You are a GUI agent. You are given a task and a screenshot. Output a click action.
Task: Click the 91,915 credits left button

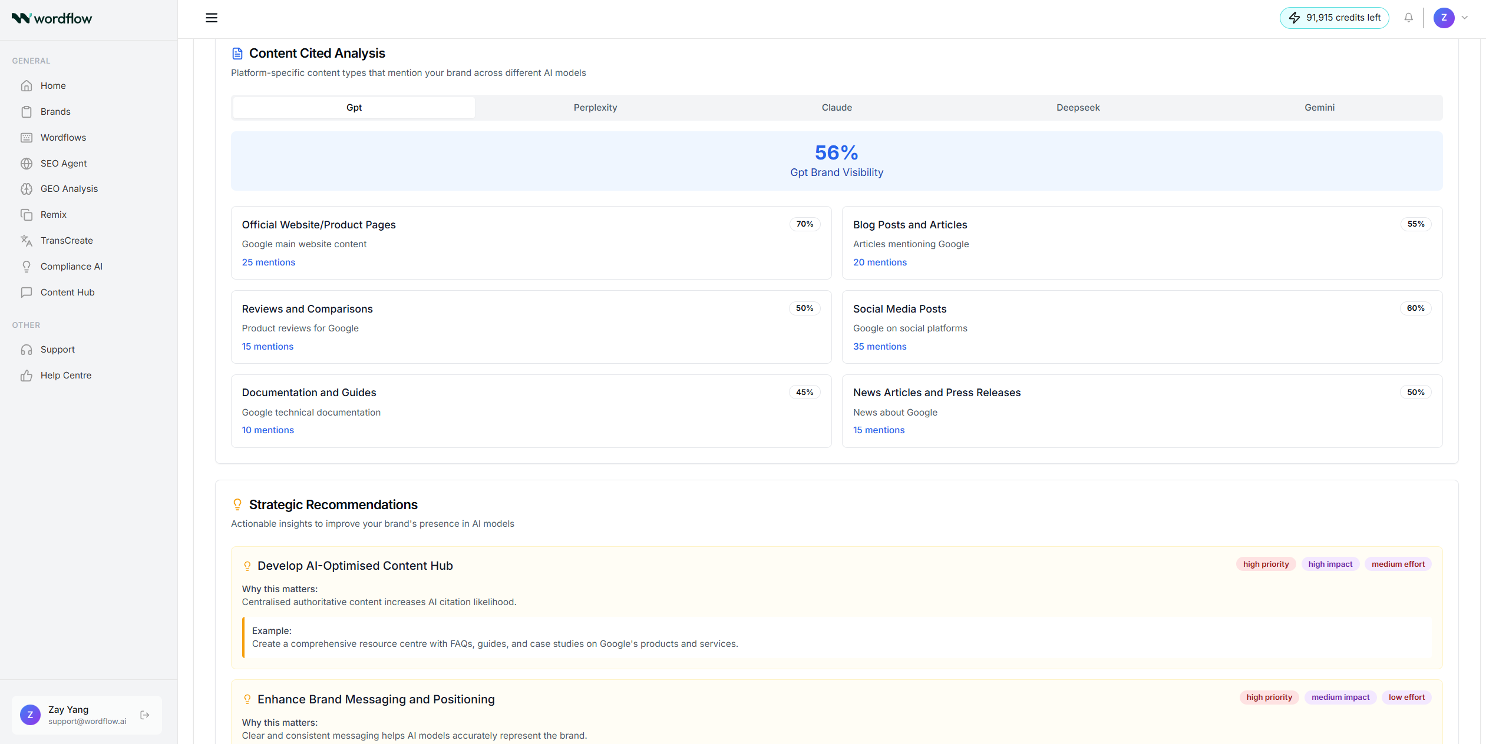[1334, 18]
